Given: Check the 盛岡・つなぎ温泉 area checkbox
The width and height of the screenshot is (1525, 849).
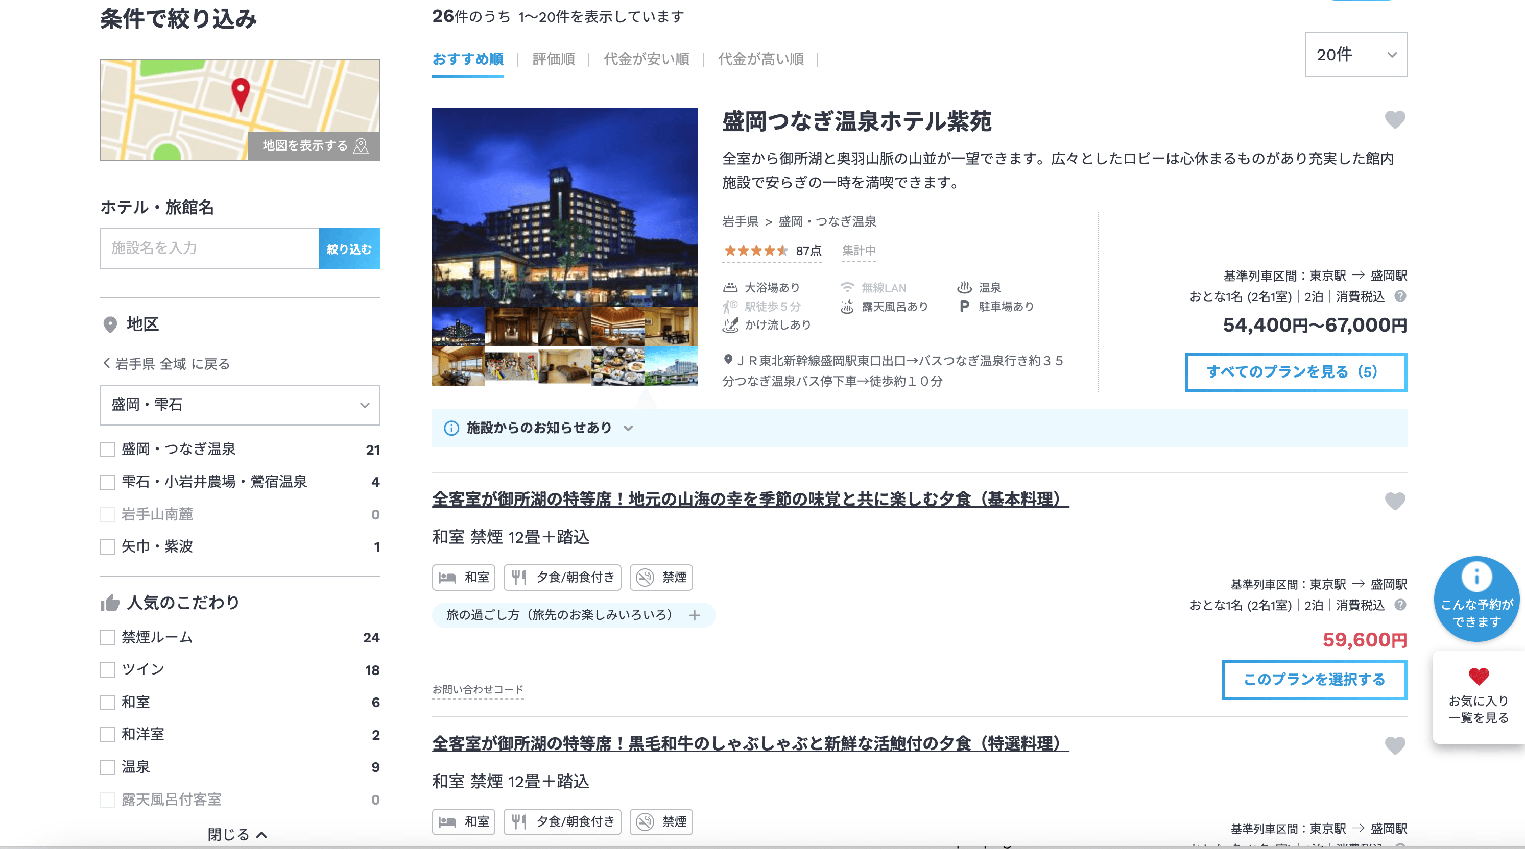Looking at the screenshot, I should click(x=108, y=450).
